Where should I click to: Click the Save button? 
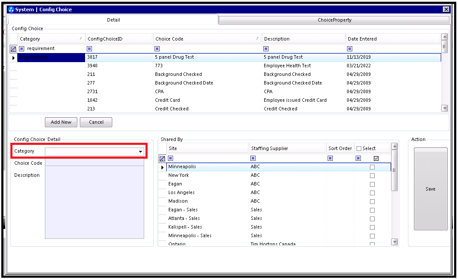430,189
